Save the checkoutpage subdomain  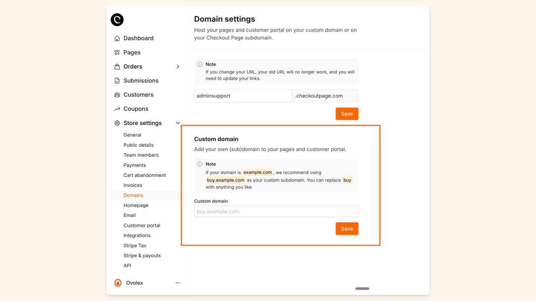[x=347, y=114]
